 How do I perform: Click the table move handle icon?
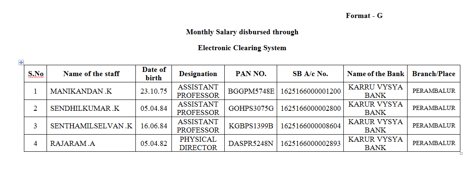point(21,62)
